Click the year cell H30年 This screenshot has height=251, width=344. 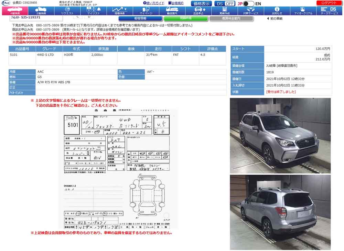(76, 58)
